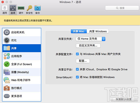The image size is (140, 103).
Task: Open the 通用 (General) toolbar icon
Action: (x=5, y=8)
